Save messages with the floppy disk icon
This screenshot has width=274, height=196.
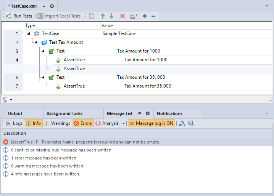[x=191, y=123]
